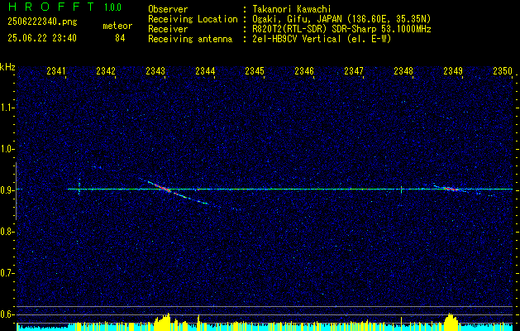Screen dimensions: 520x331
Task: Click the signal level peak below 2349
Action: point(451,320)
